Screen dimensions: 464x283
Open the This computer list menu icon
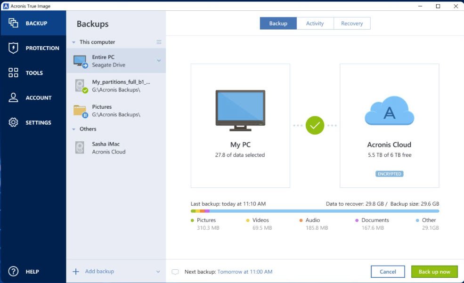coord(159,42)
